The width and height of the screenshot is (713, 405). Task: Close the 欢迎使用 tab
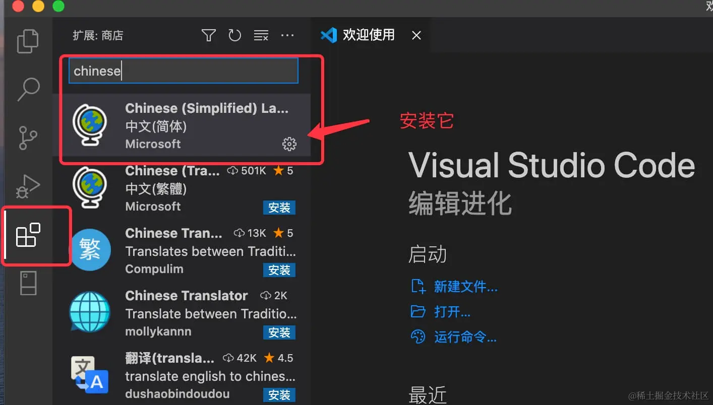coord(416,35)
